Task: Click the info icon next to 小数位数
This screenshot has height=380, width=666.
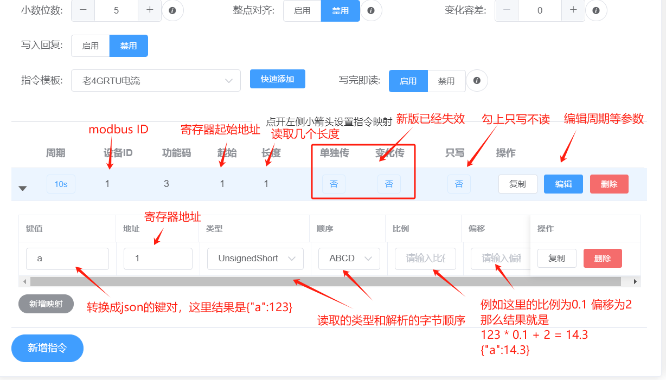Action: (172, 11)
